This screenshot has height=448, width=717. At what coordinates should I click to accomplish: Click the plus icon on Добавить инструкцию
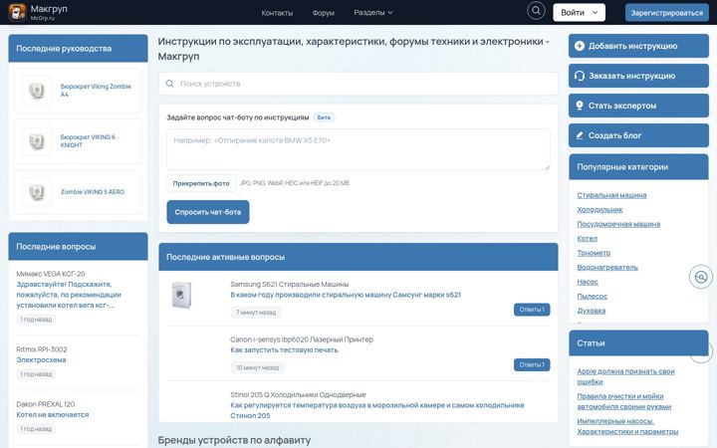click(x=580, y=46)
